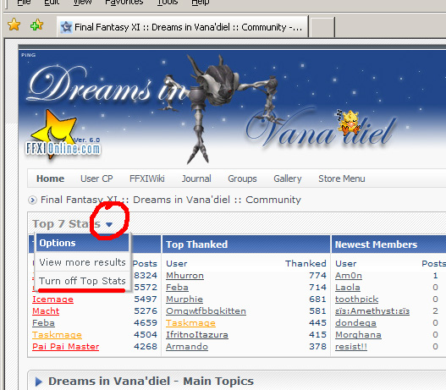Open Omgwtfbbqkitten's profile link
The image size is (446, 390).
pyautogui.click(x=206, y=311)
